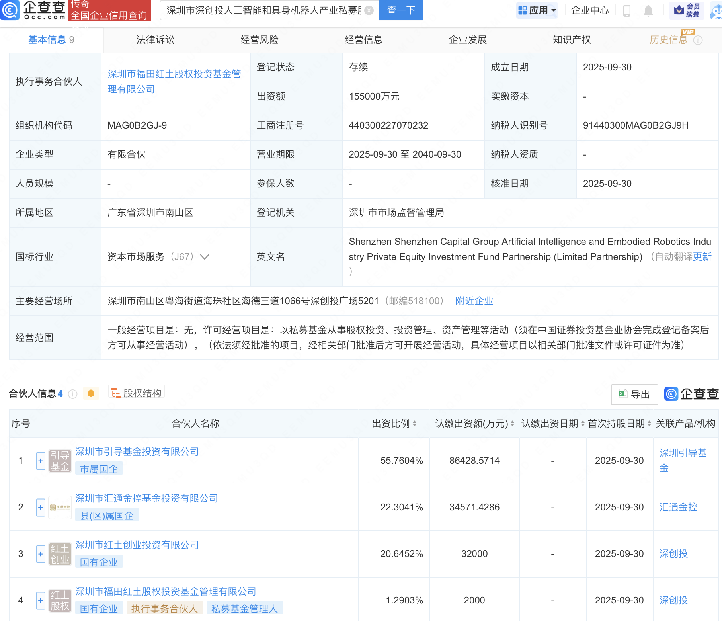Click the history info help icon
The image size is (722, 621).
(x=698, y=40)
